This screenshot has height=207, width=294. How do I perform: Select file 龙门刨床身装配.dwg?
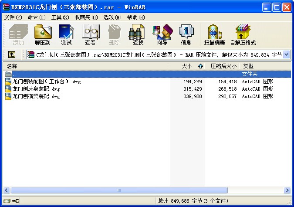tap(36, 89)
